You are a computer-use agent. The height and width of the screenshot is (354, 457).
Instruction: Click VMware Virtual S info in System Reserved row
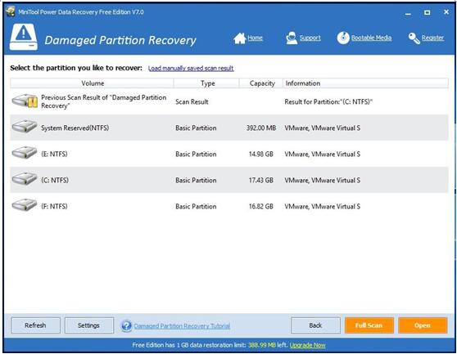pyautogui.click(x=323, y=128)
